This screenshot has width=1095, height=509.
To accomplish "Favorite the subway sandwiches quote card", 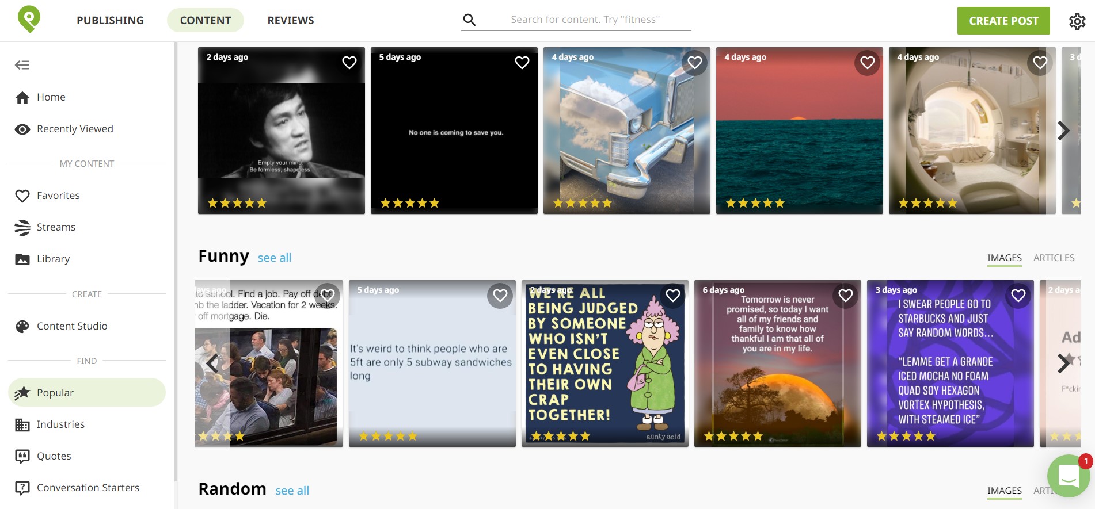I will (x=500, y=296).
